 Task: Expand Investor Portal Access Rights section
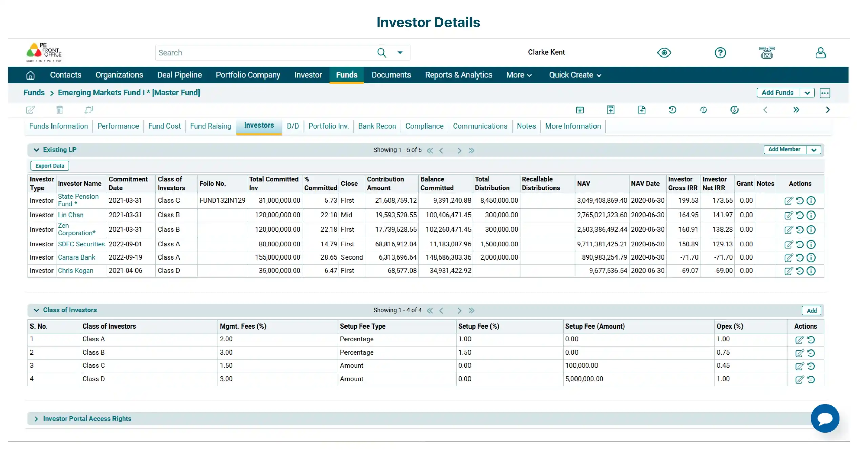[36, 419]
